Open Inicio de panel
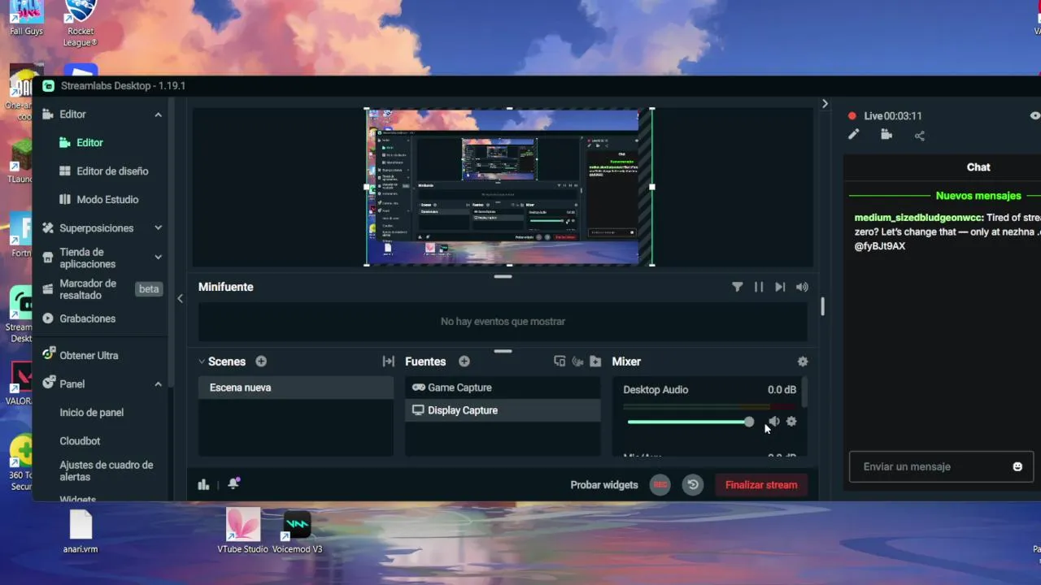 click(91, 413)
